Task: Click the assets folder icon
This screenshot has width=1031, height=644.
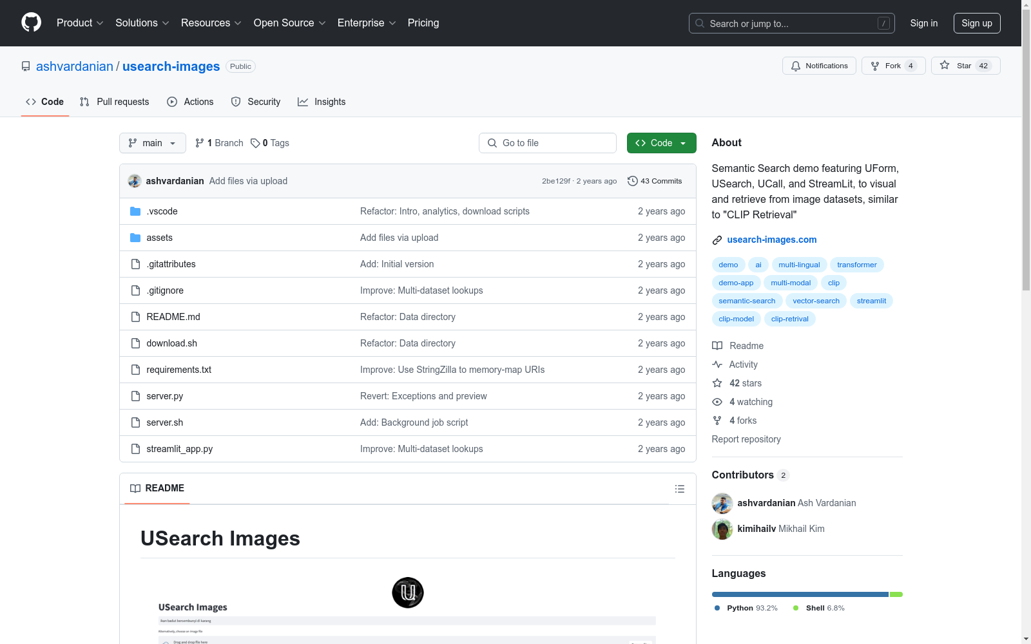Action: 135,238
